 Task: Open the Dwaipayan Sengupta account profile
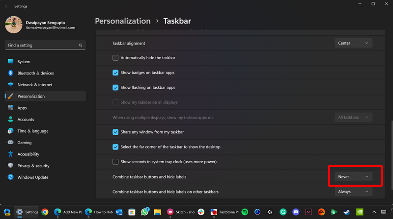click(40, 24)
